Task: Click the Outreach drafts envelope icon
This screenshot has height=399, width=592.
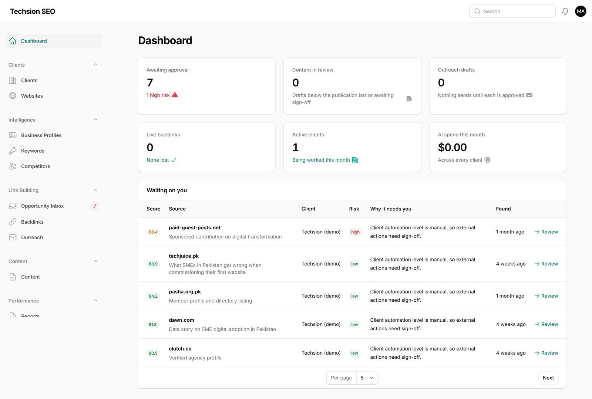Action: 529,95
